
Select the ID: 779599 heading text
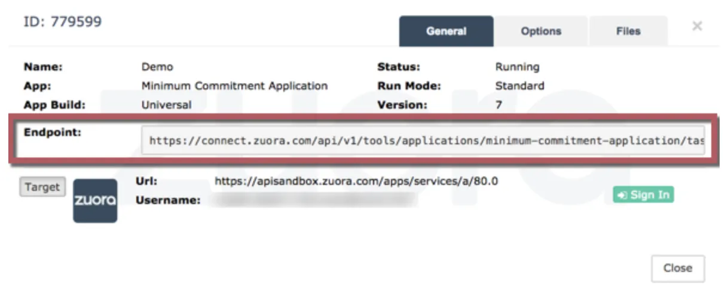pos(62,22)
